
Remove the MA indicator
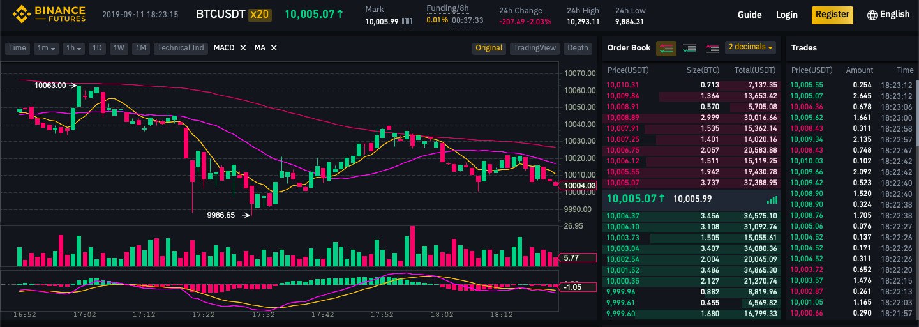click(274, 48)
